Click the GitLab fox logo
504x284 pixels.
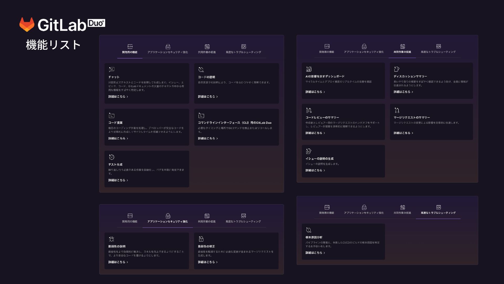coord(27,25)
